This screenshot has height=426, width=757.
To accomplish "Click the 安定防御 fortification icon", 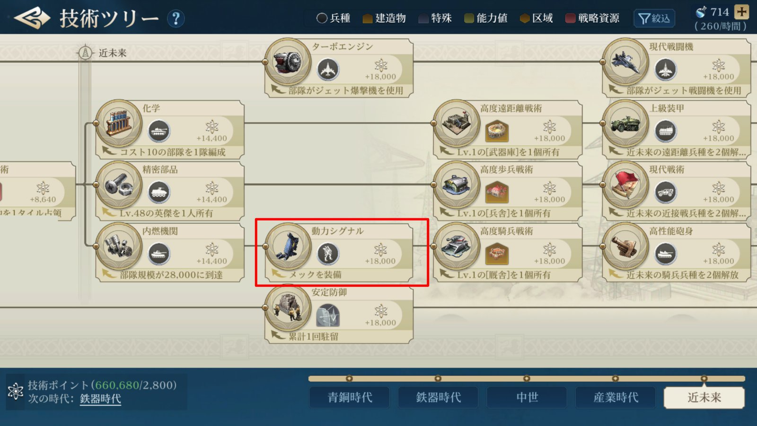I will point(287,308).
